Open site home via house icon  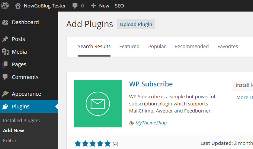click(18, 6)
